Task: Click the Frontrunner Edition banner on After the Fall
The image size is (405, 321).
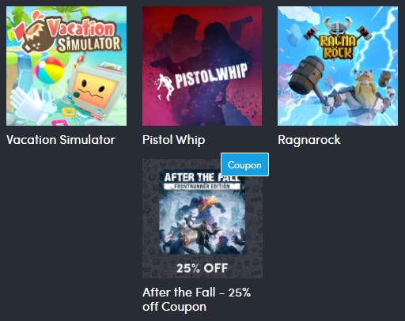Action: click(x=202, y=187)
